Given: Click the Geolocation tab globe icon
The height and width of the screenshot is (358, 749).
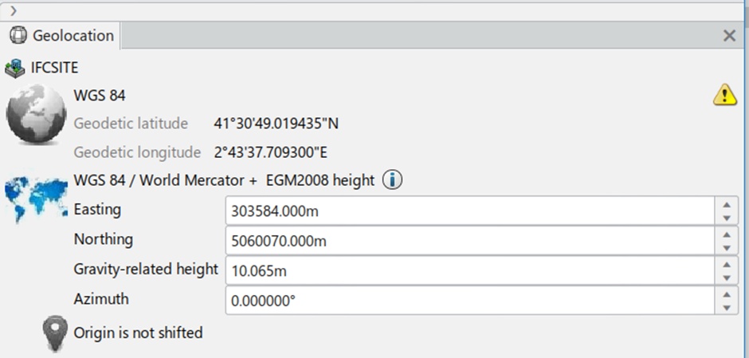Looking at the screenshot, I should pos(18,35).
